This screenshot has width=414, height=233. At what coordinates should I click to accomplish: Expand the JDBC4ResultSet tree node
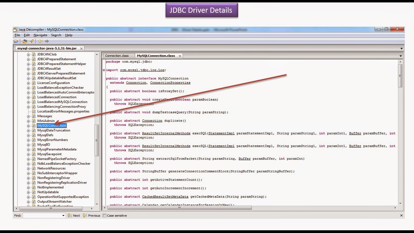[28, 69]
